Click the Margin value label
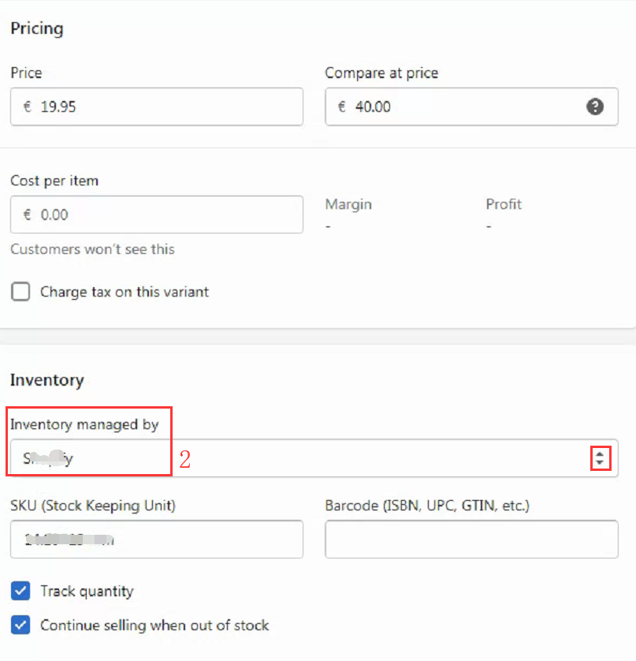The width and height of the screenshot is (636, 661). tap(348, 204)
